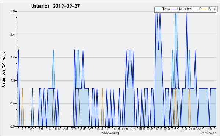This screenshot has height=136, width=220.
Task: Select the 'IP' legend label
Action: 200,9
